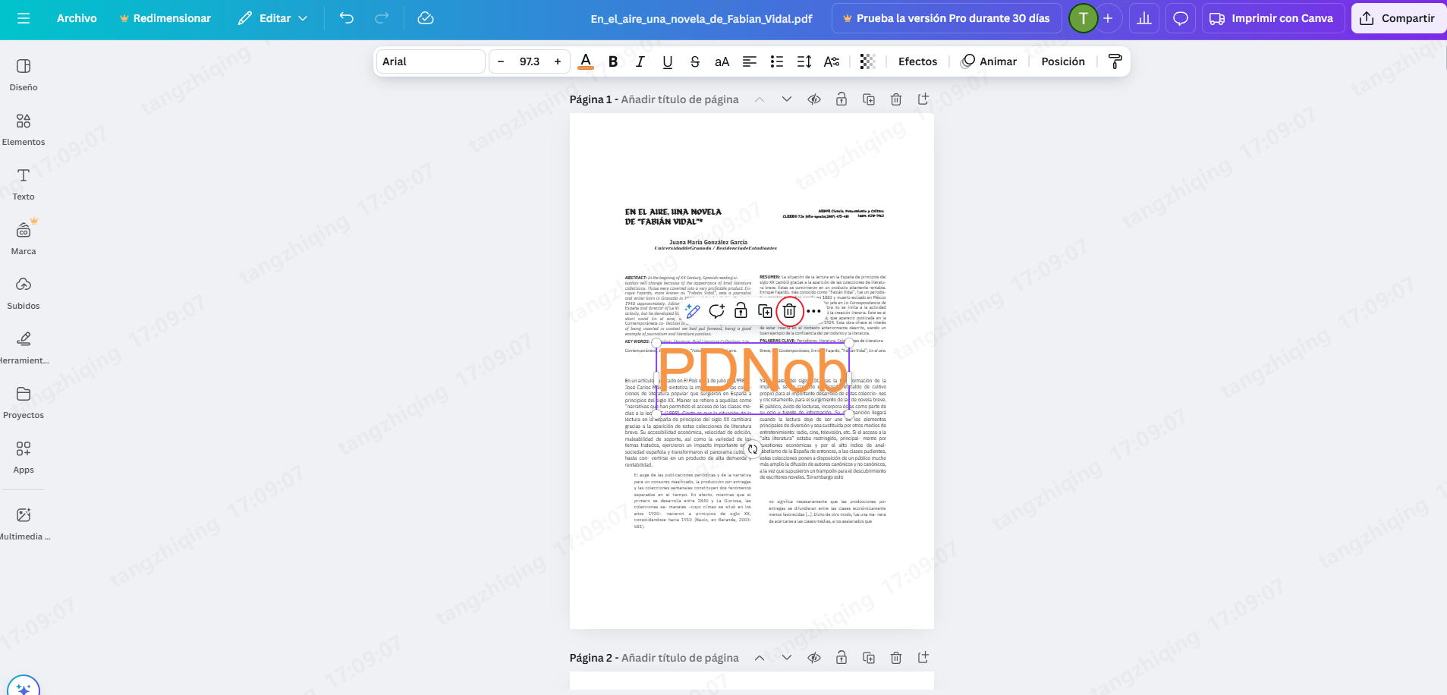1447x695 pixels.
Task: Toggle bulleted list formatting
Action: (777, 61)
